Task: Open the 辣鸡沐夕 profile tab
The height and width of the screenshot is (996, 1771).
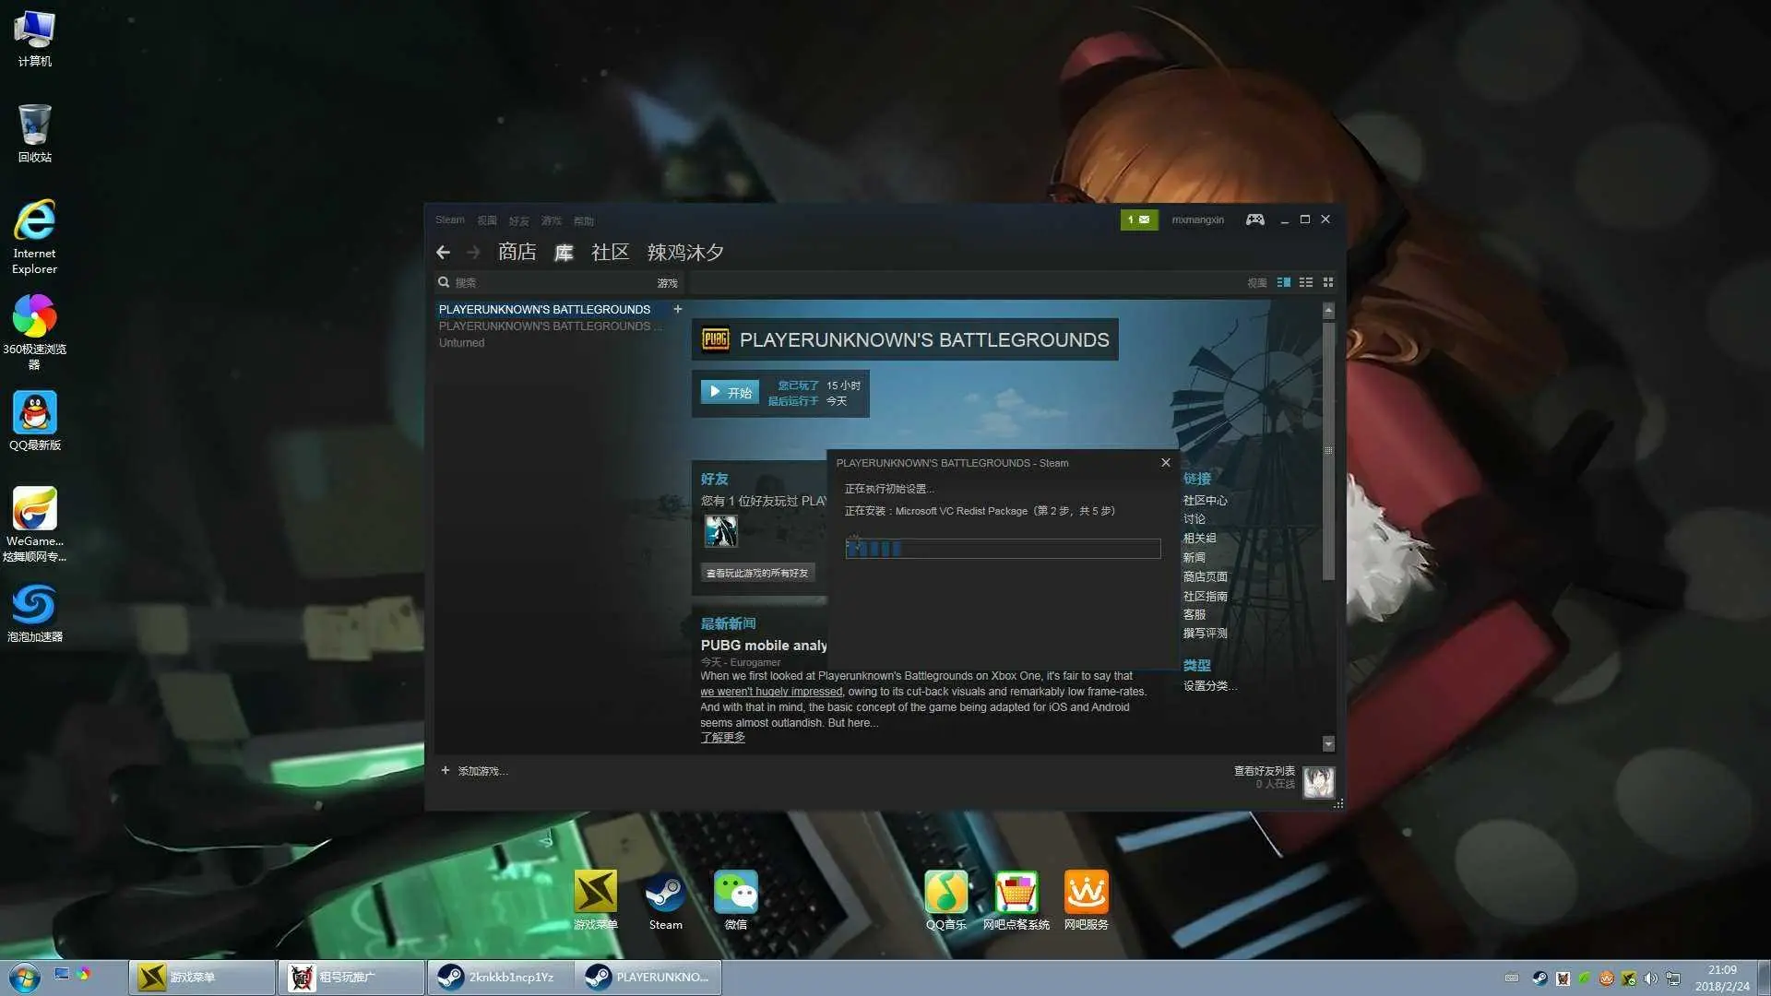Action: (685, 252)
